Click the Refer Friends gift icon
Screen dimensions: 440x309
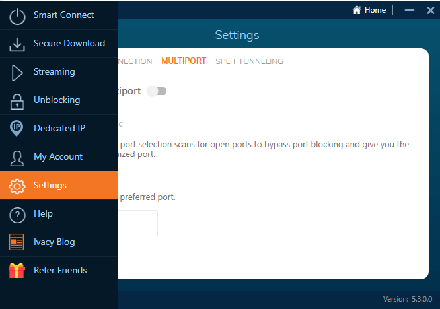click(17, 270)
